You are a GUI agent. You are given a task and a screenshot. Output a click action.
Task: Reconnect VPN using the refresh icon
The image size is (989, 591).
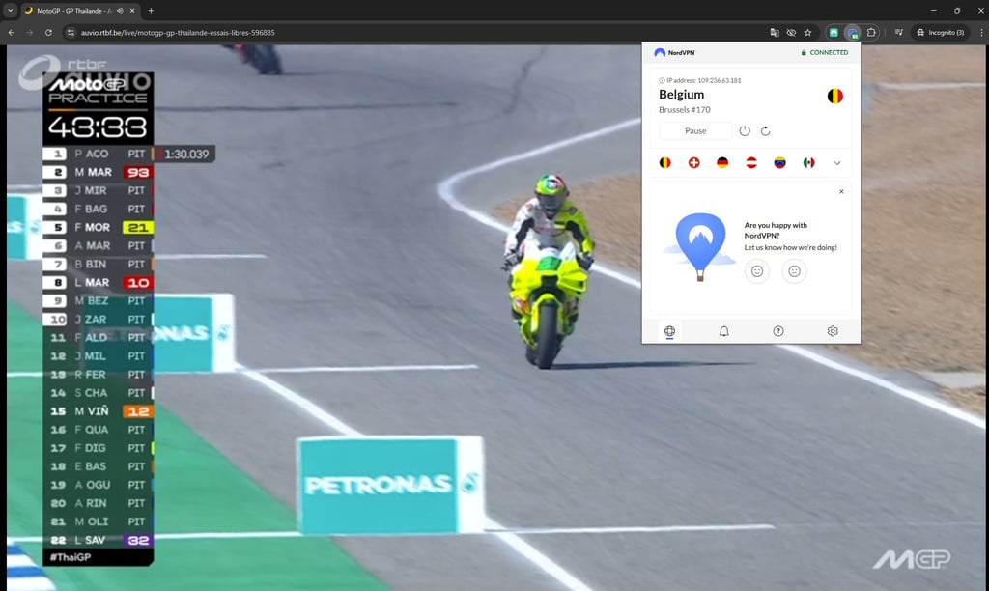point(766,131)
